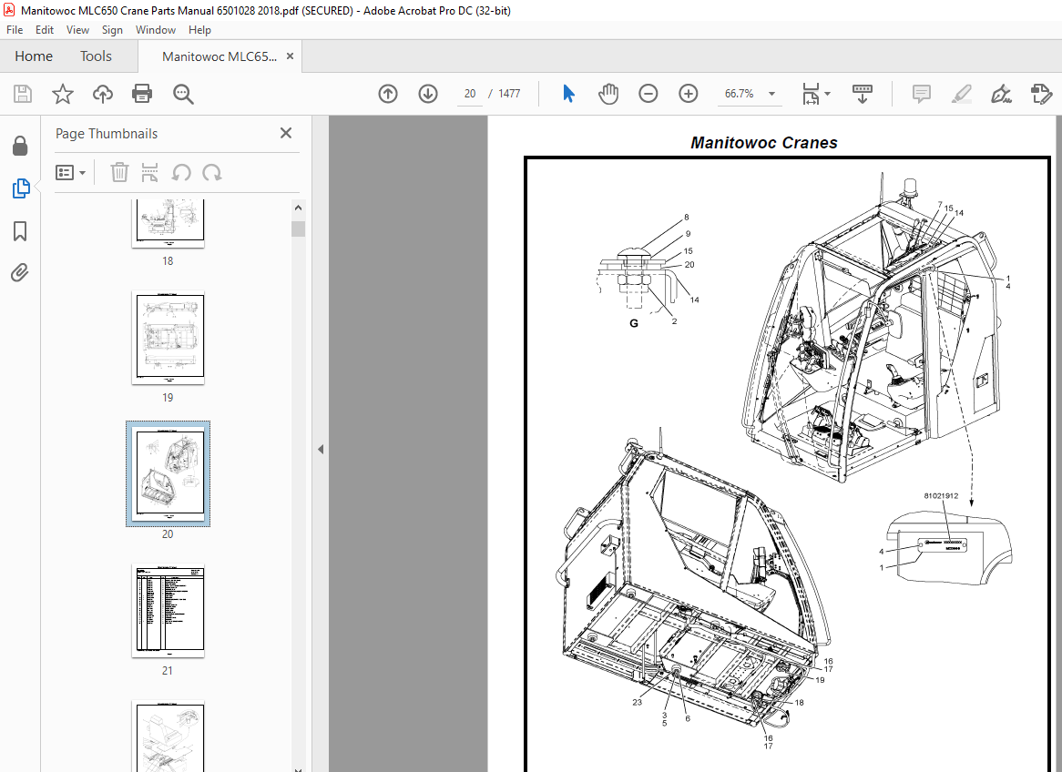Open the File menu
1062x772 pixels.
tap(15, 30)
